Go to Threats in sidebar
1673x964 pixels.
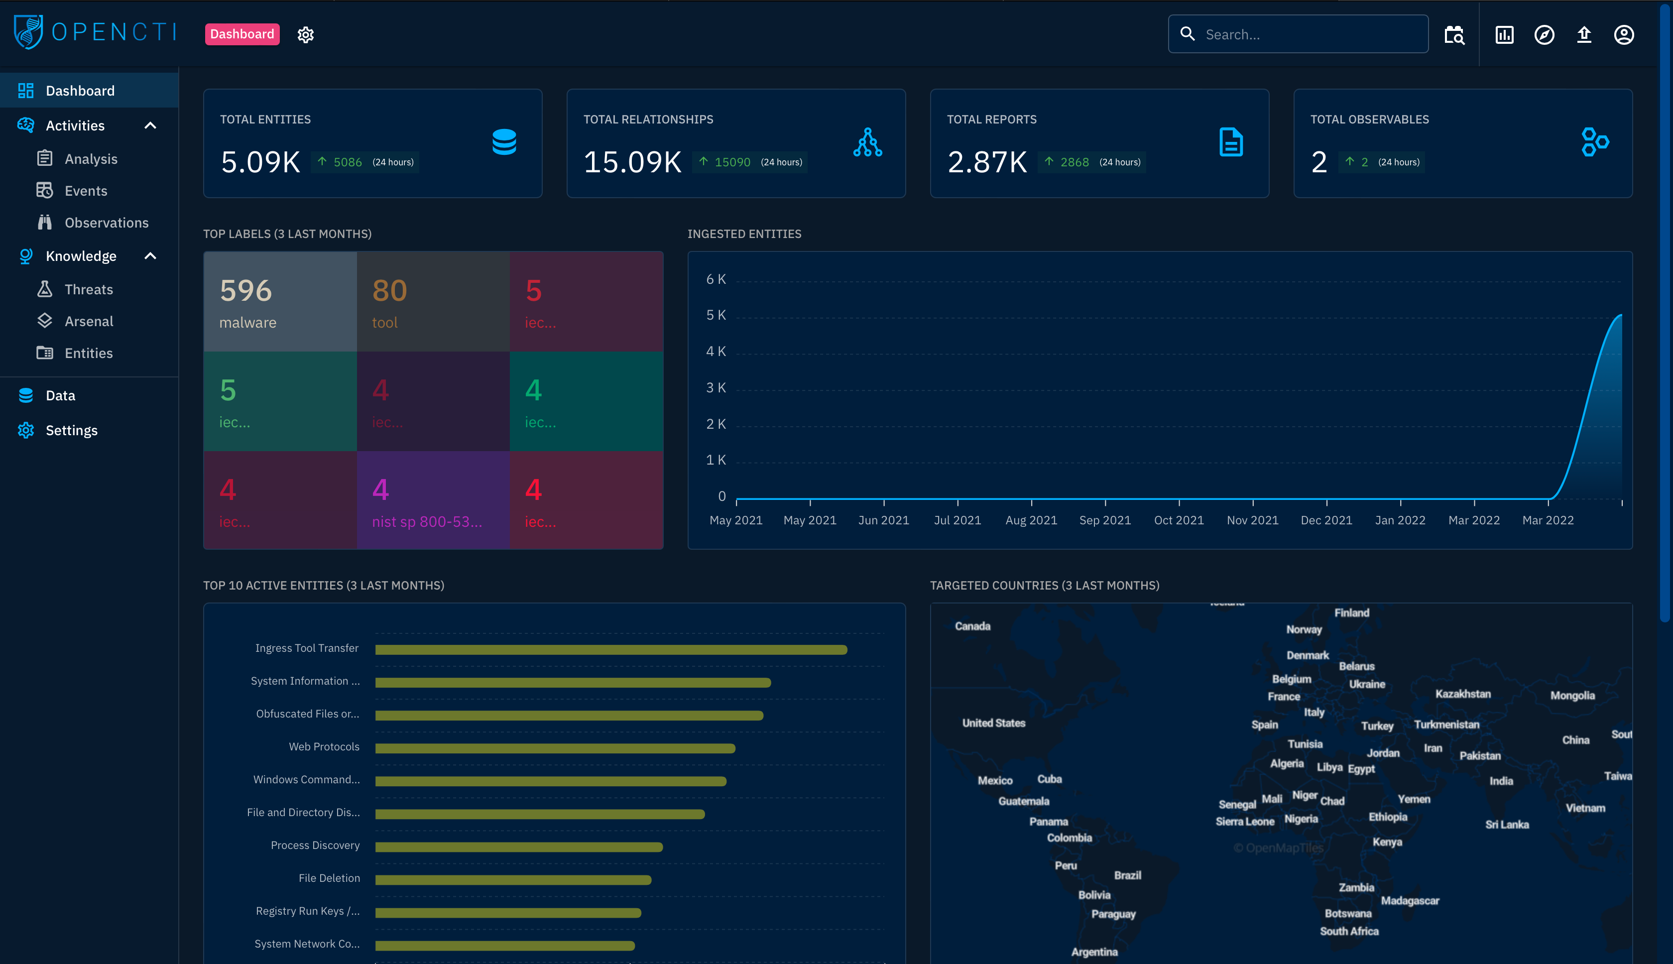[x=89, y=289]
